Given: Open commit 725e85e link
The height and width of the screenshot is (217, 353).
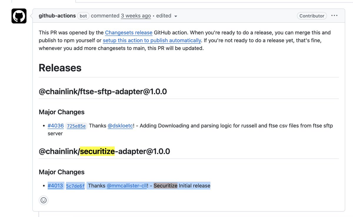Looking at the screenshot, I should point(76,126).
